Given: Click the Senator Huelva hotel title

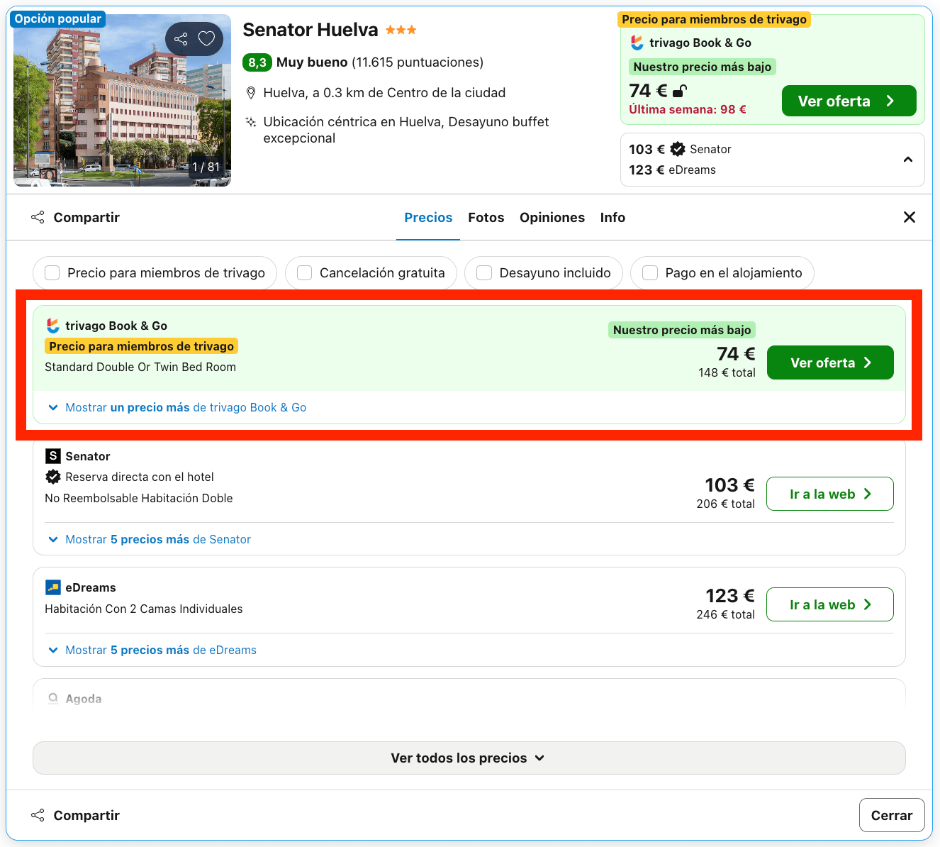Looking at the screenshot, I should (x=310, y=30).
